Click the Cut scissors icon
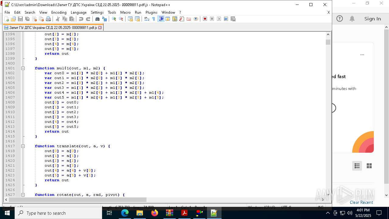389x219 pixels. click(58, 19)
